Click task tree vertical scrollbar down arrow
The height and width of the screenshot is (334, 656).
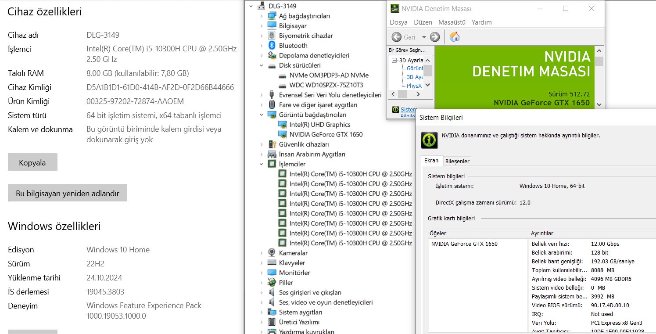coord(428,86)
